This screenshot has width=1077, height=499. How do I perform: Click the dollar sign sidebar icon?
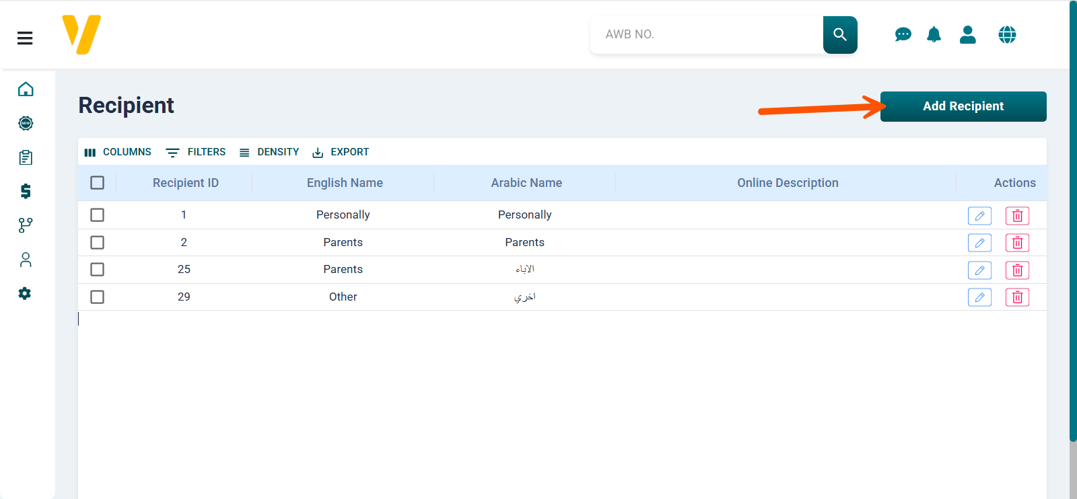(26, 191)
